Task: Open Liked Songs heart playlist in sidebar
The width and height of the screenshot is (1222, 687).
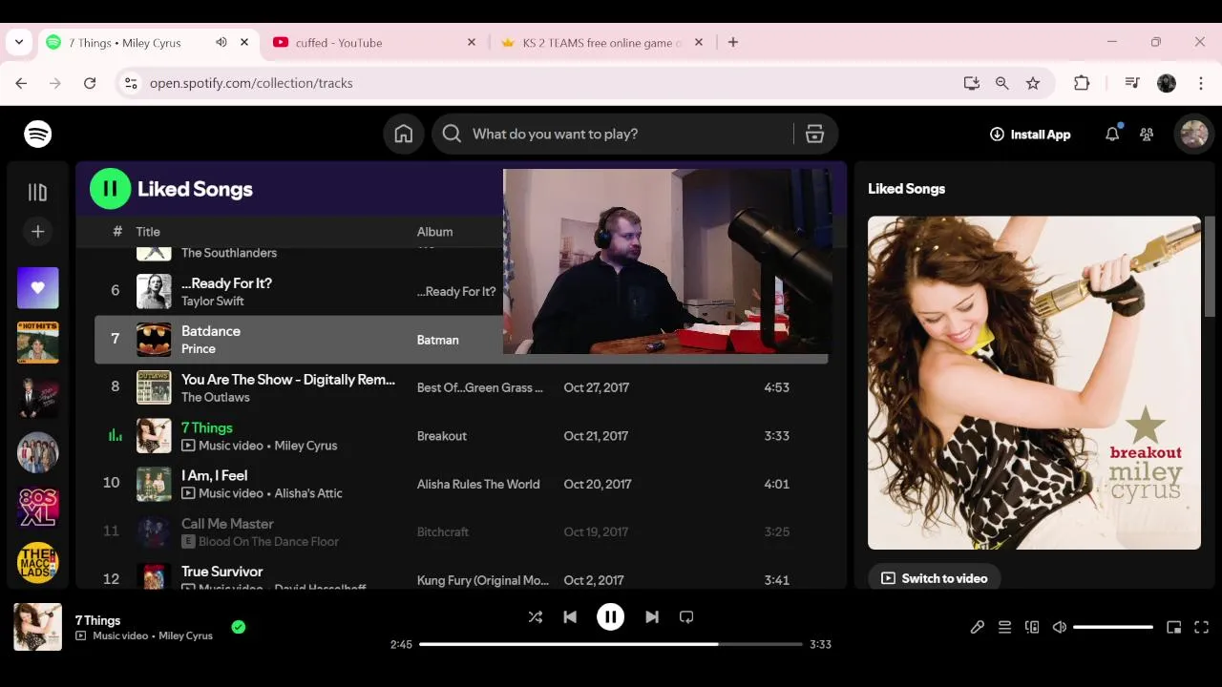Action: 38,288
